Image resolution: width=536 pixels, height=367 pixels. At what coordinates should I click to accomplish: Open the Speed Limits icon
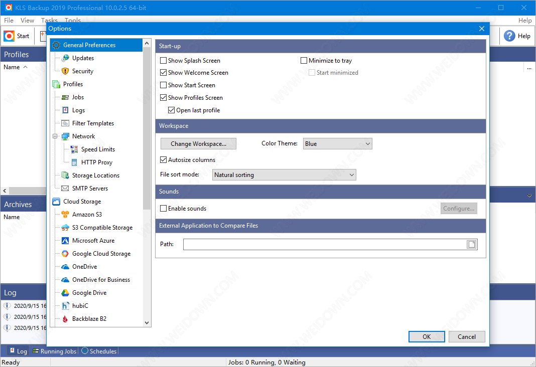(74, 149)
